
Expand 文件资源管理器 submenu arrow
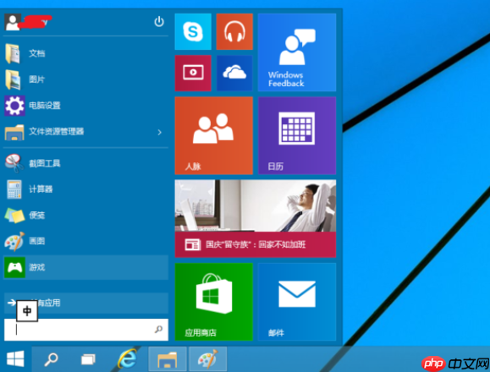(160, 133)
